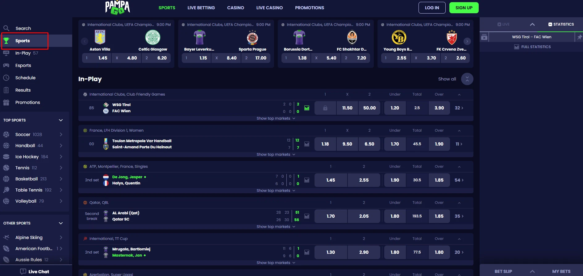Click the LOG IN button
The height and width of the screenshot is (276, 583).
432,8
